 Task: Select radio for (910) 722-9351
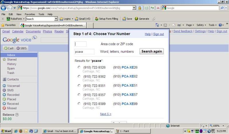click(x=79, y=85)
